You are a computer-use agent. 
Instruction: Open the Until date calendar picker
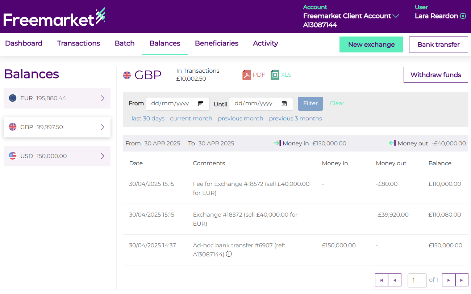click(x=284, y=104)
